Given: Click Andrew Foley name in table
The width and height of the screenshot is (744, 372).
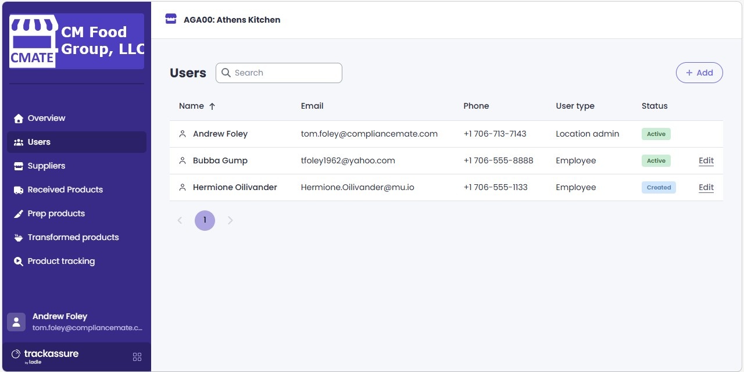Looking at the screenshot, I should click(220, 134).
